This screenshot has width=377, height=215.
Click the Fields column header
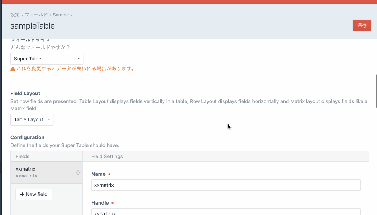23,156
